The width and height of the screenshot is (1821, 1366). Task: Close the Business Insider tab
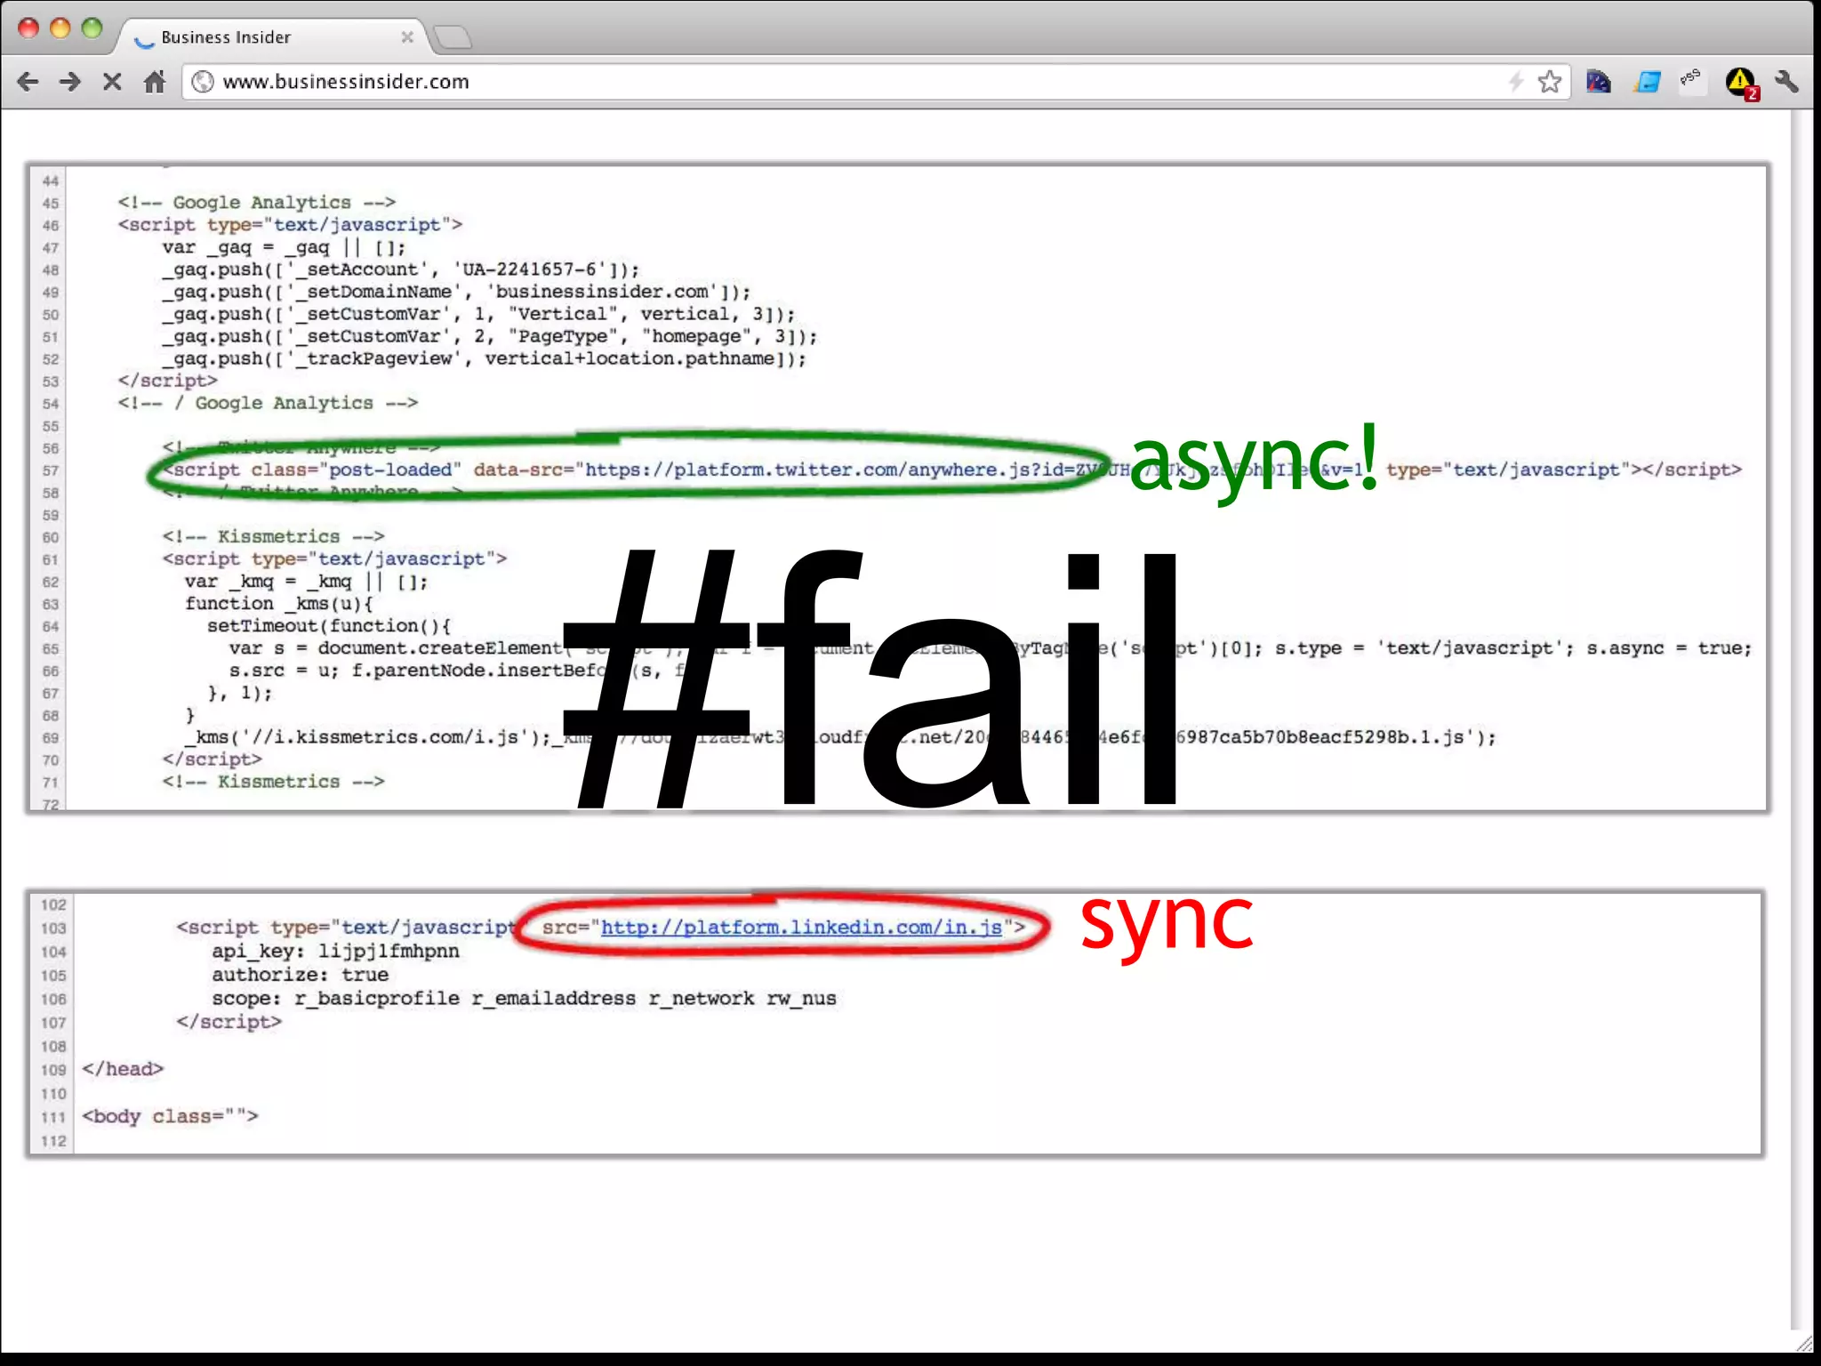click(407, 37)
